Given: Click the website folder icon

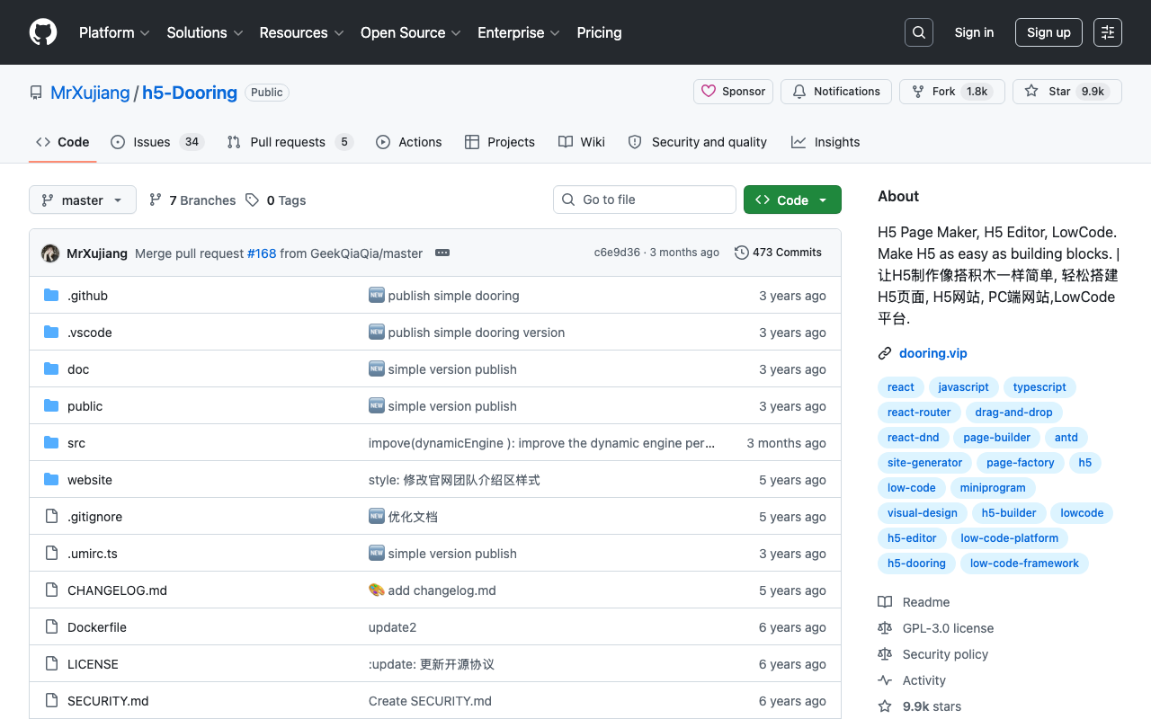Looking at the screenshot, I should 51,480.
